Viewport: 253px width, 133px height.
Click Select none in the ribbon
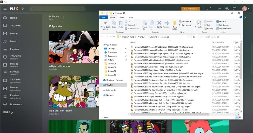coord(222,25)
